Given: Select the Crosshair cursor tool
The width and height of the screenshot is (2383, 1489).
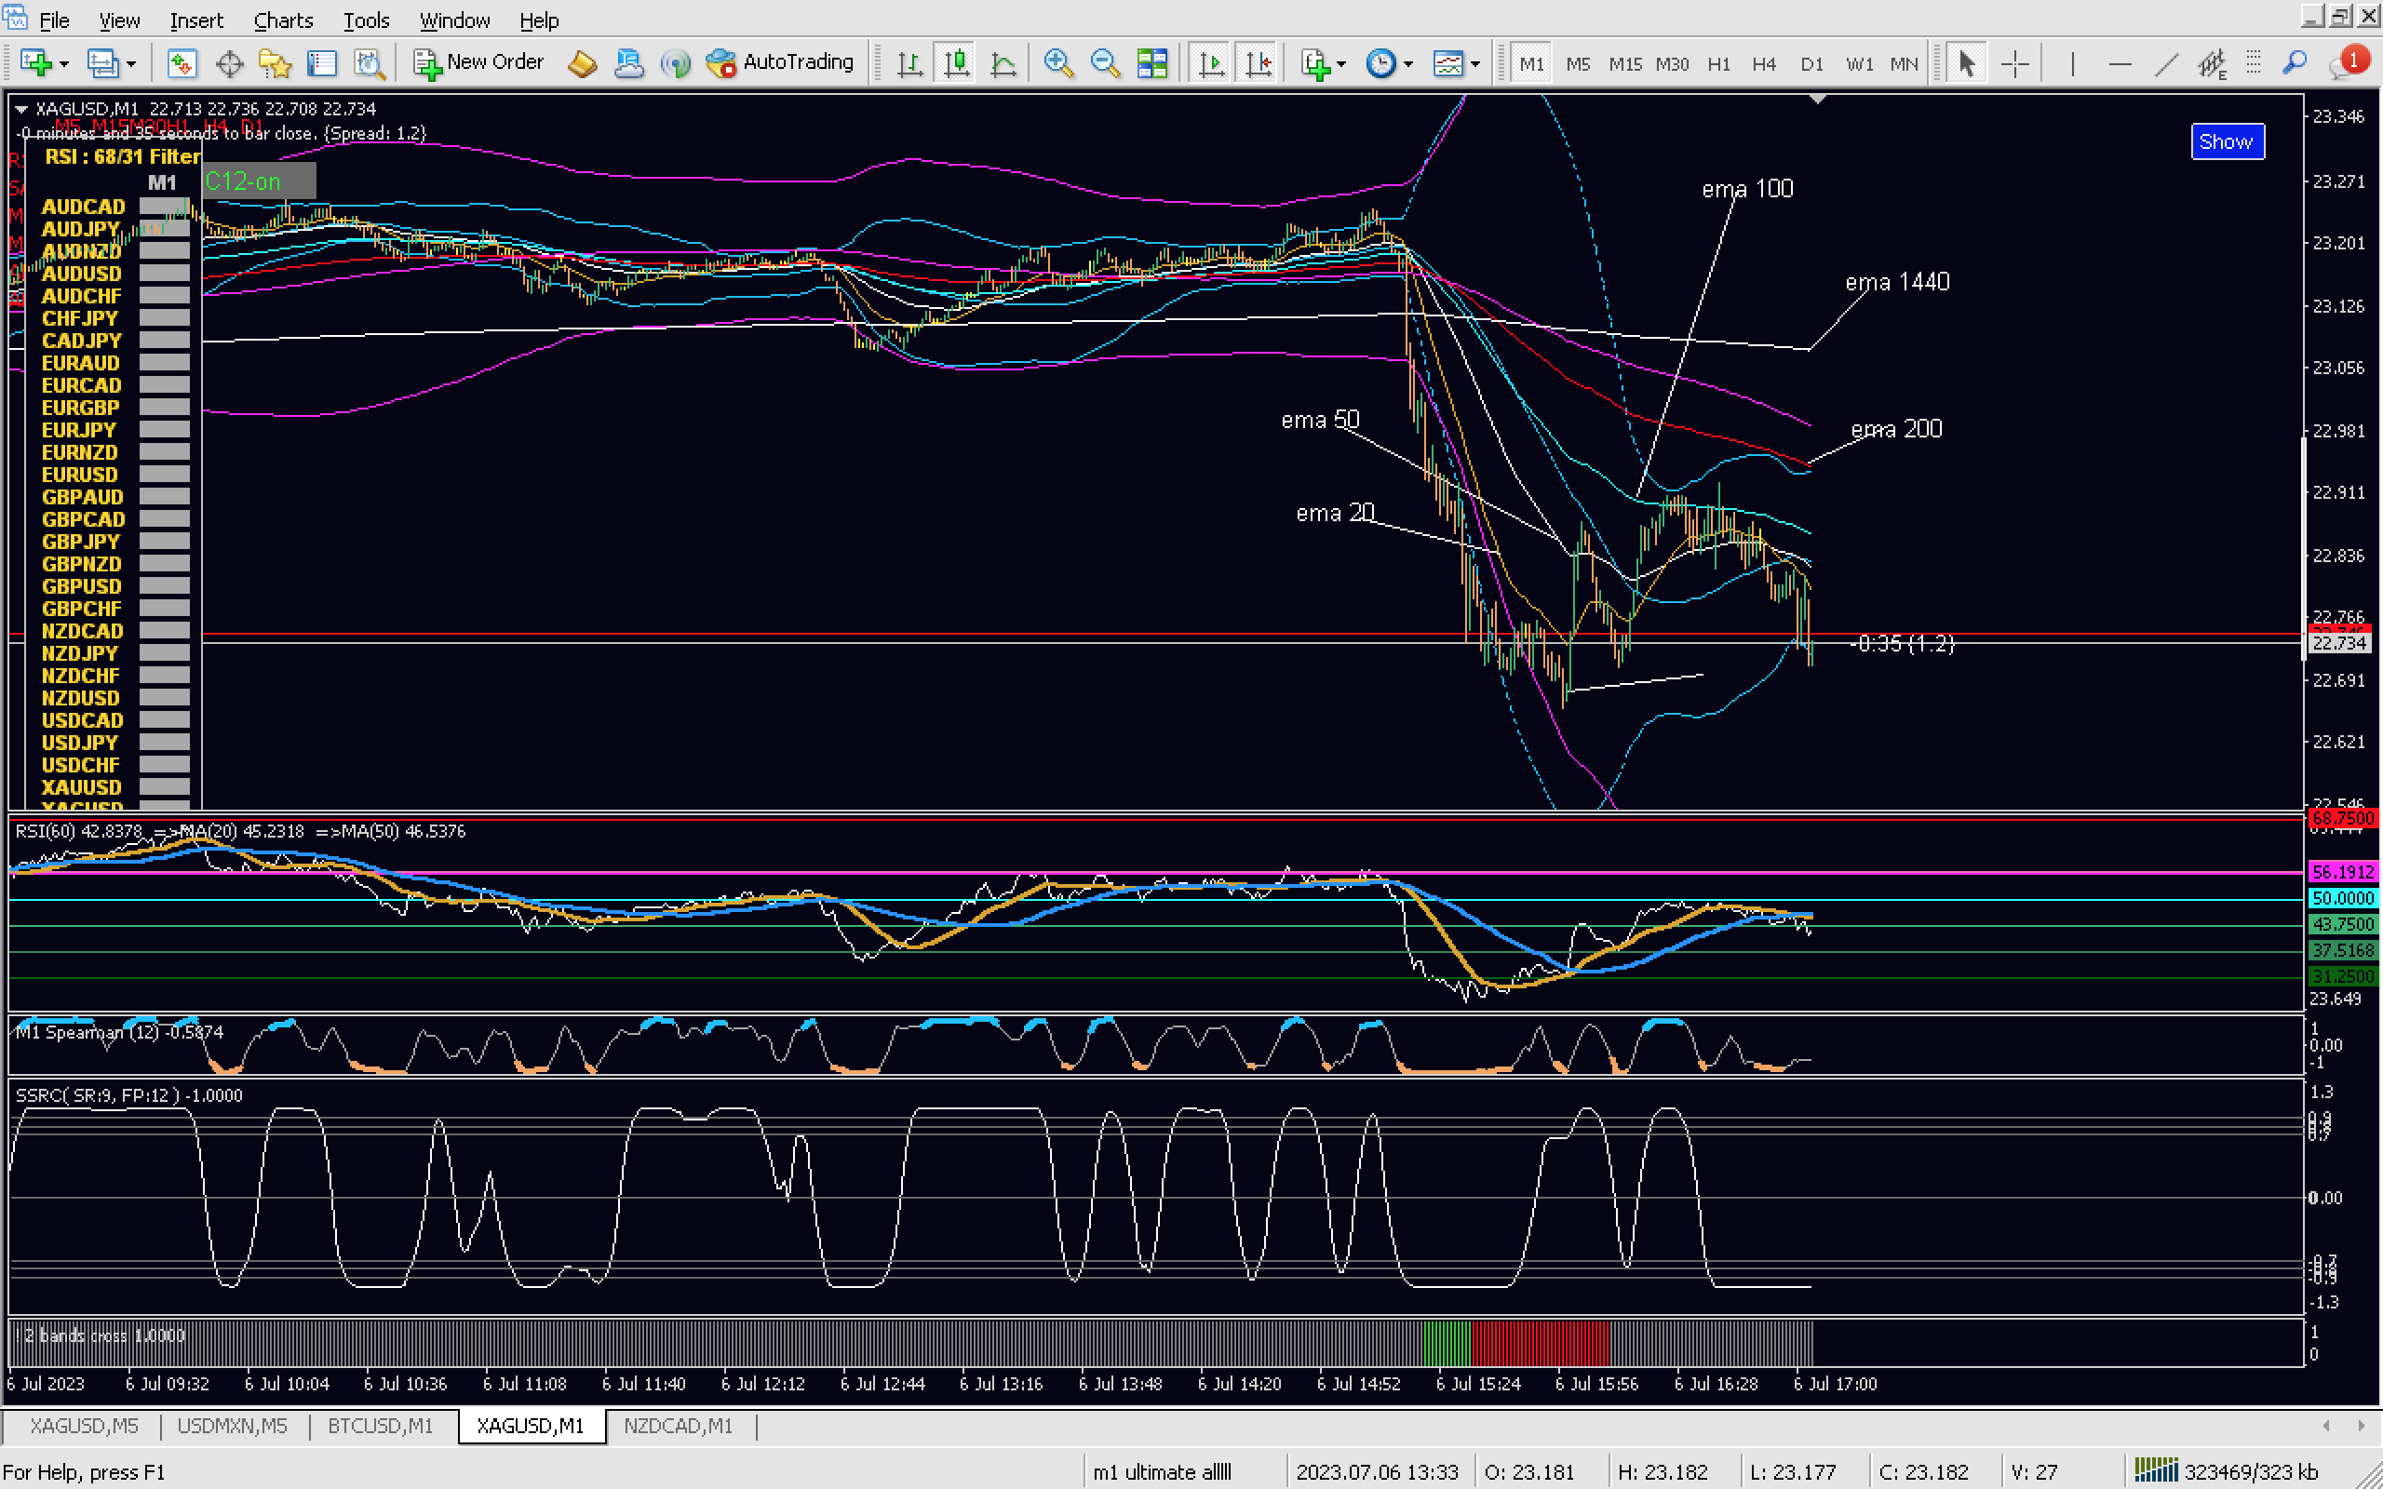Looking at the screenshot, I should [x=2014, y=64].
